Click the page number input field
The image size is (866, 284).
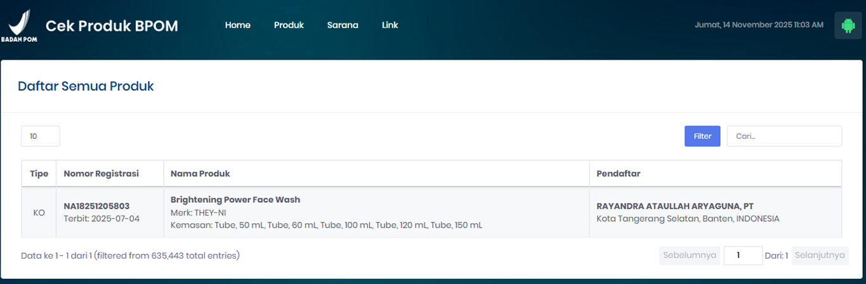click(x=742, y=255)
